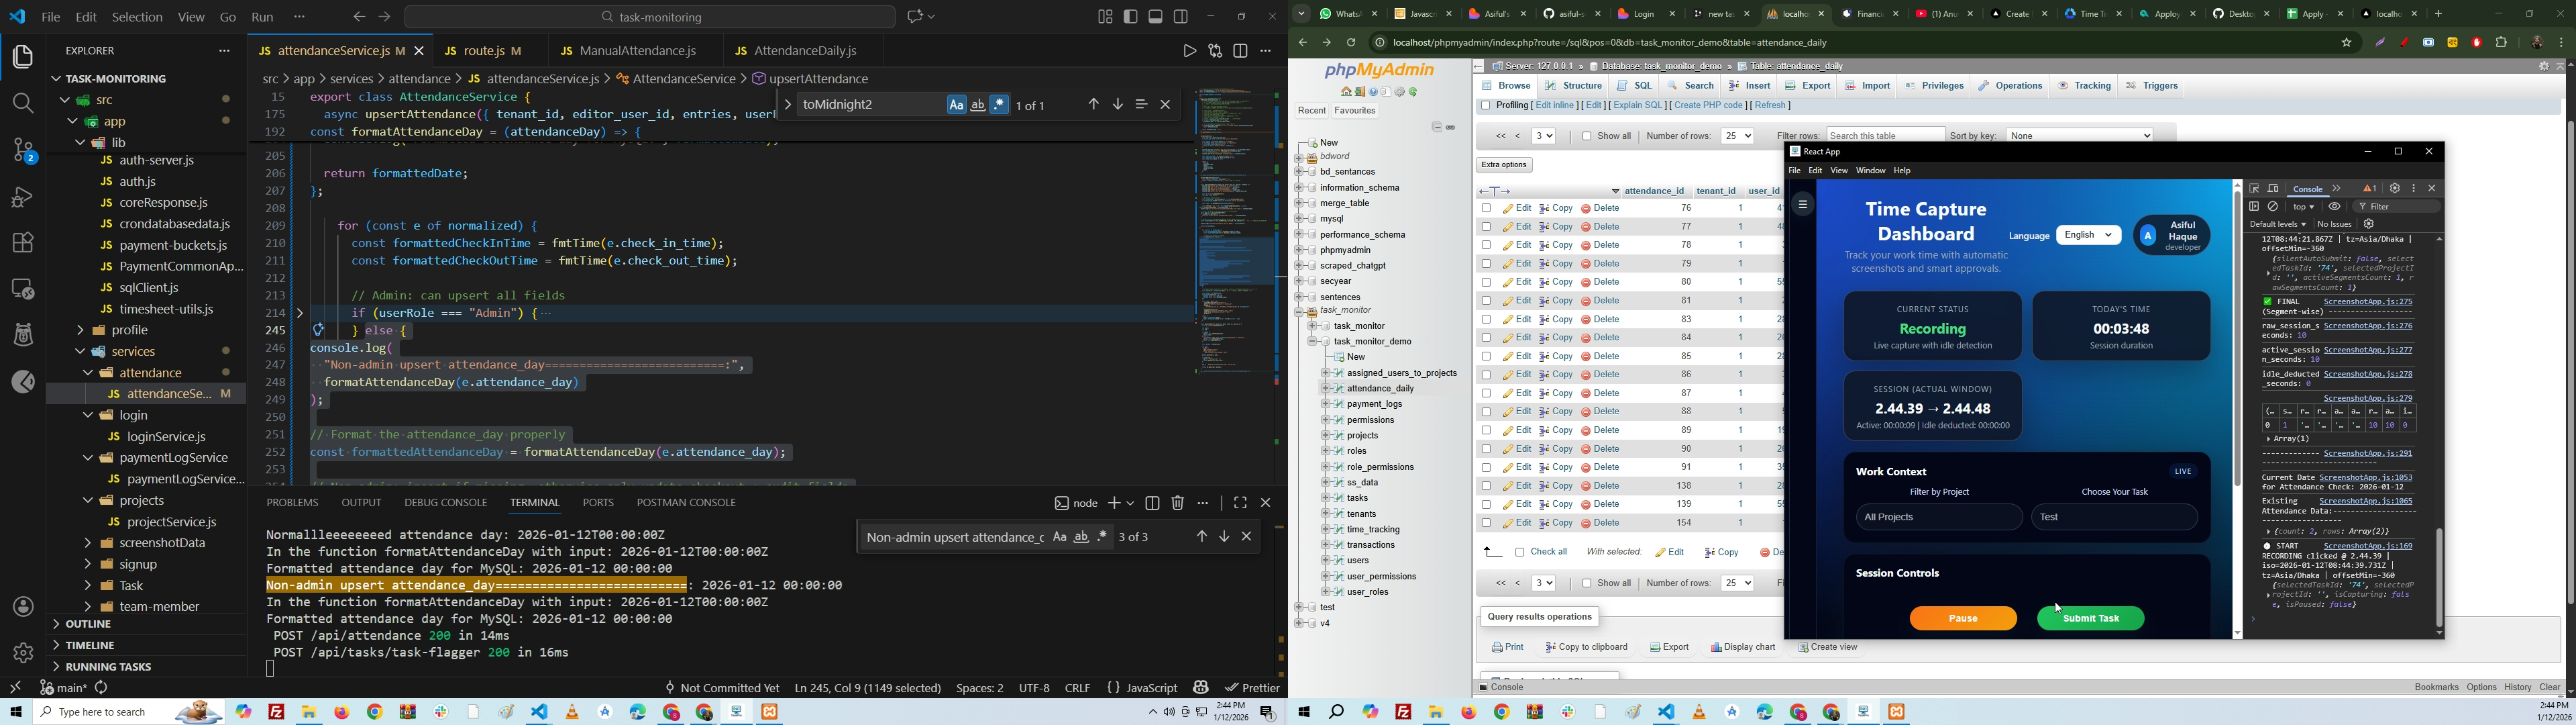Kill terminal with the trash icon

click(x=1178, y=503)
